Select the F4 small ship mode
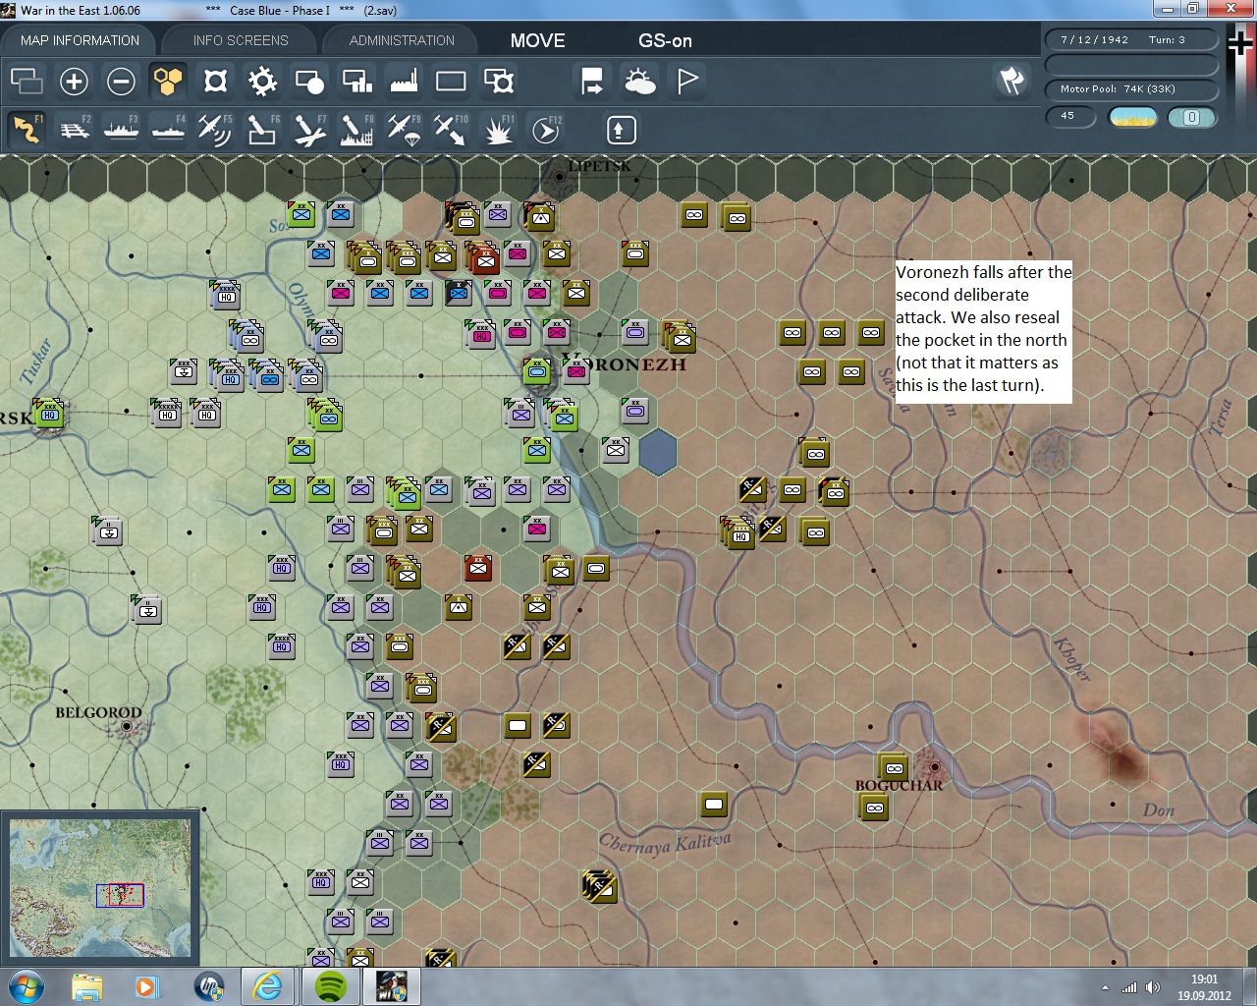 (168, 130)
